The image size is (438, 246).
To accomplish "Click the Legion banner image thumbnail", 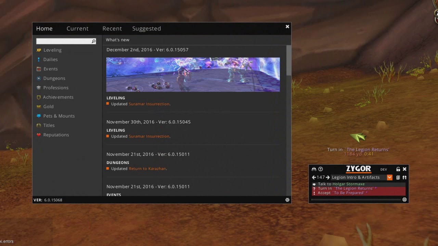I will coord(193,74).
